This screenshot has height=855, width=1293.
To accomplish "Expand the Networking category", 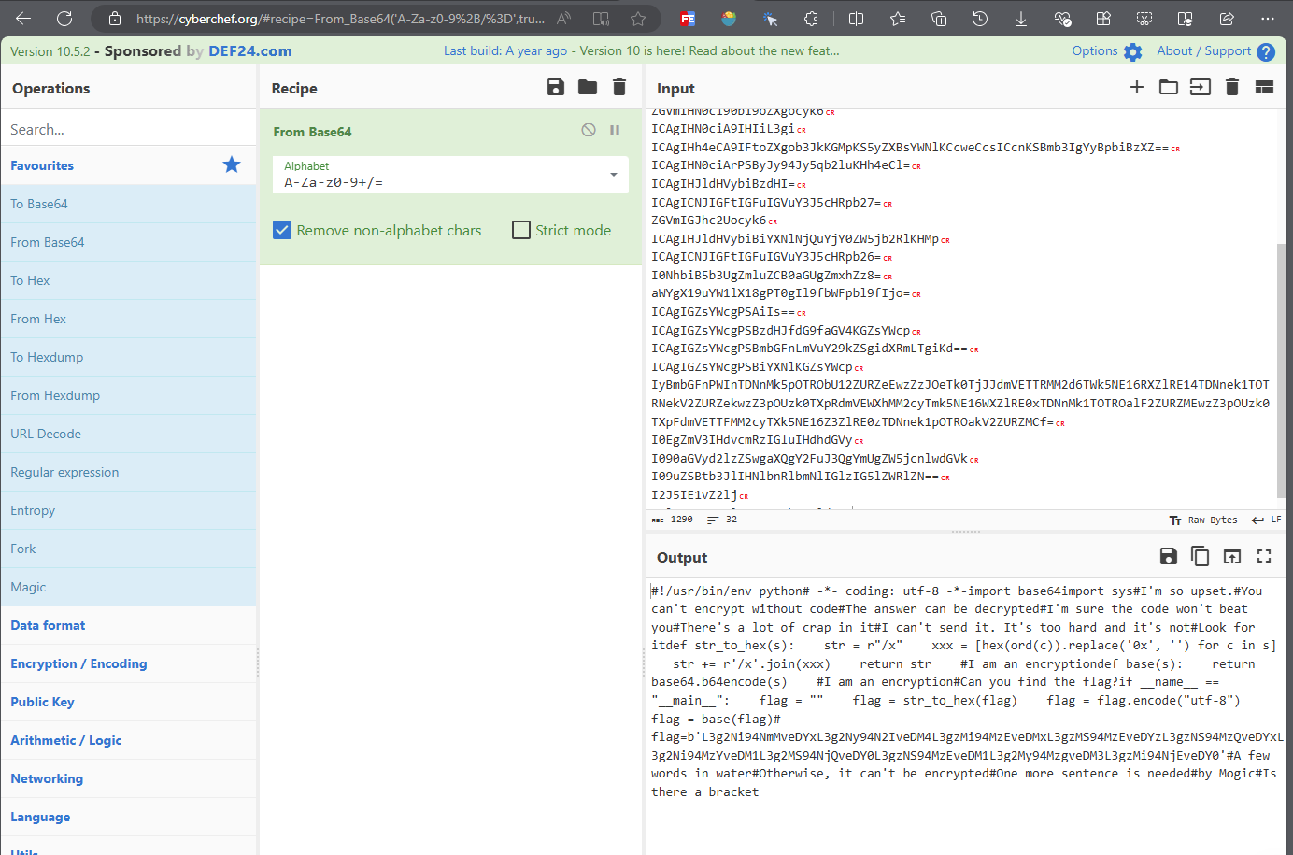I will (128, 778).
